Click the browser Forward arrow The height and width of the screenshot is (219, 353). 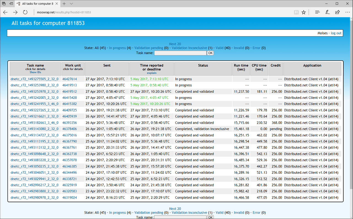[x=15, y=12]
